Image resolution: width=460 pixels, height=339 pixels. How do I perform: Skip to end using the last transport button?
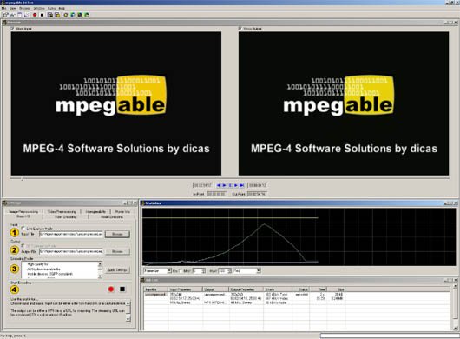(242, 185)
